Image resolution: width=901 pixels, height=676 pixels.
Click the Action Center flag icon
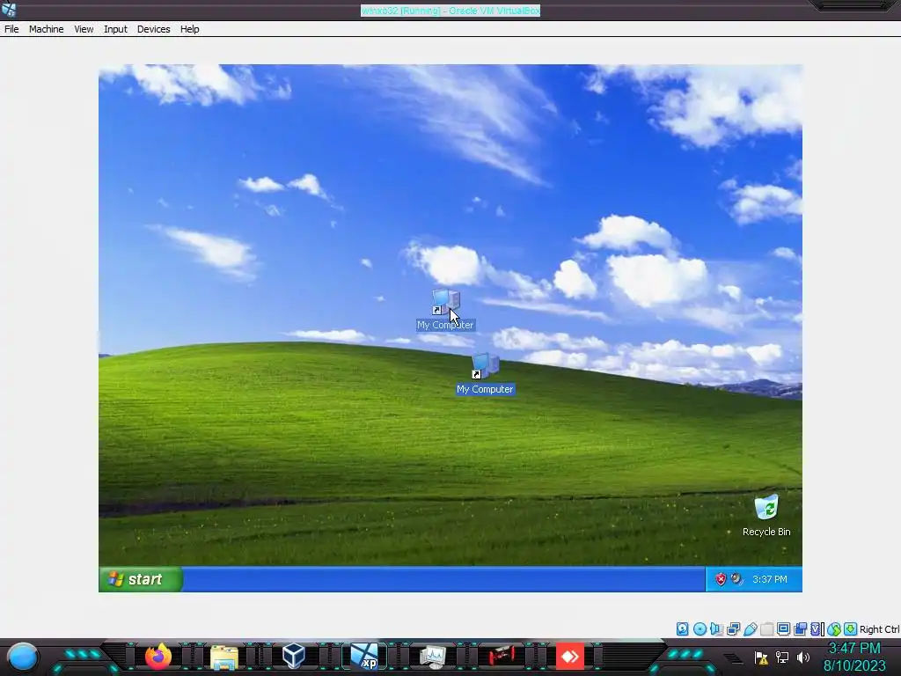click(761, 658)
